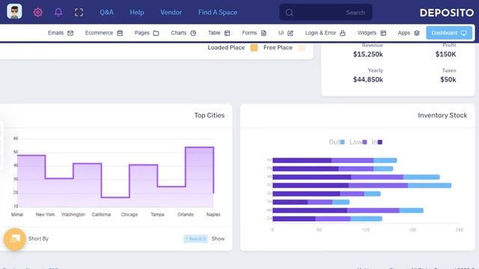Toggle the Low series in legend

(358, 142)
